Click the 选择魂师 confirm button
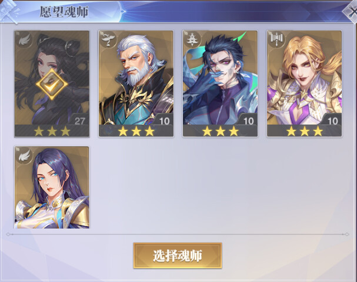Screen dimensions: 357x282 178,256
